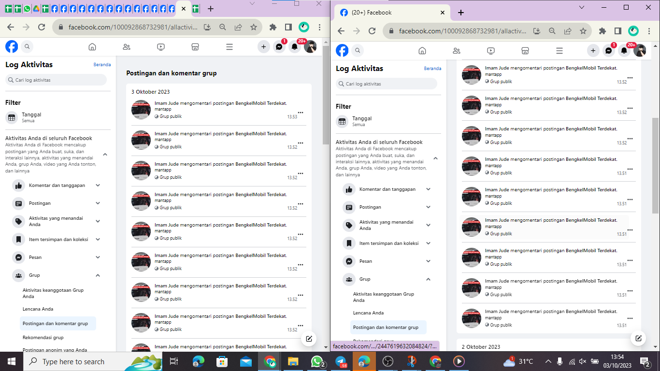Open notifications bell in right window
Image resolution: width=660 pixels, height=371 pixels.
[624, 51]
